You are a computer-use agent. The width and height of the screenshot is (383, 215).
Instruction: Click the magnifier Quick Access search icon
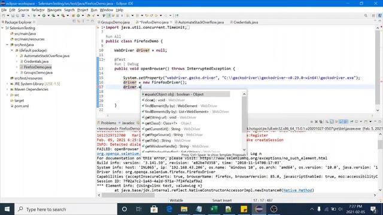point(366,16)
